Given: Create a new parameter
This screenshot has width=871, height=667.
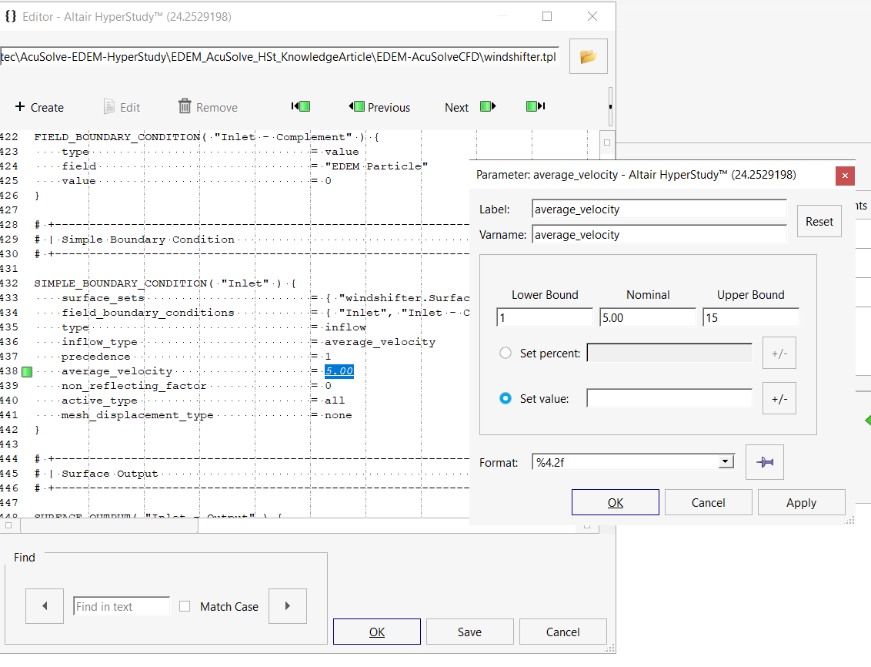Looking at the screenshot, I should 38,107.
